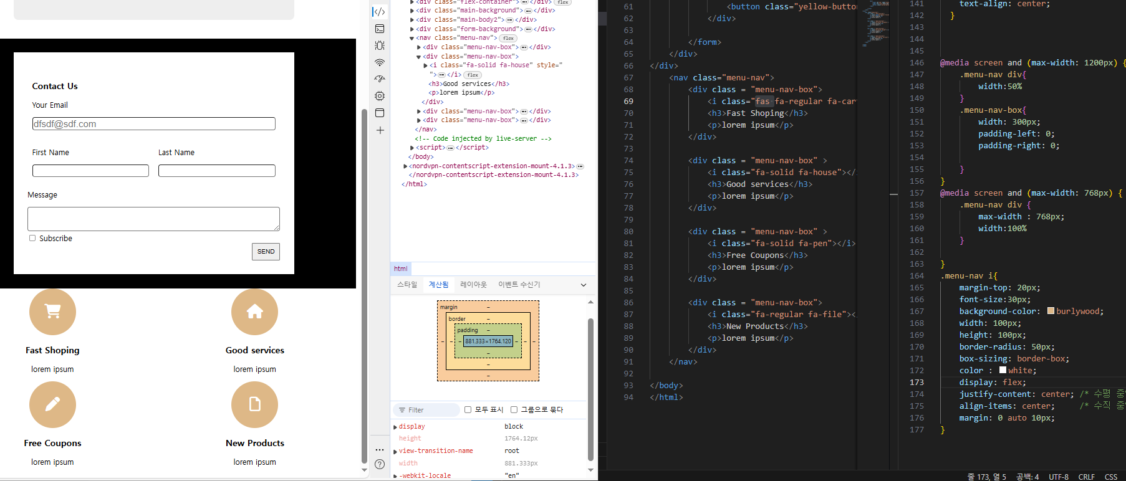This screenshot has height=481, width=1126.
Task: Click the Good services house icon
Action: [x=254, y=312]
